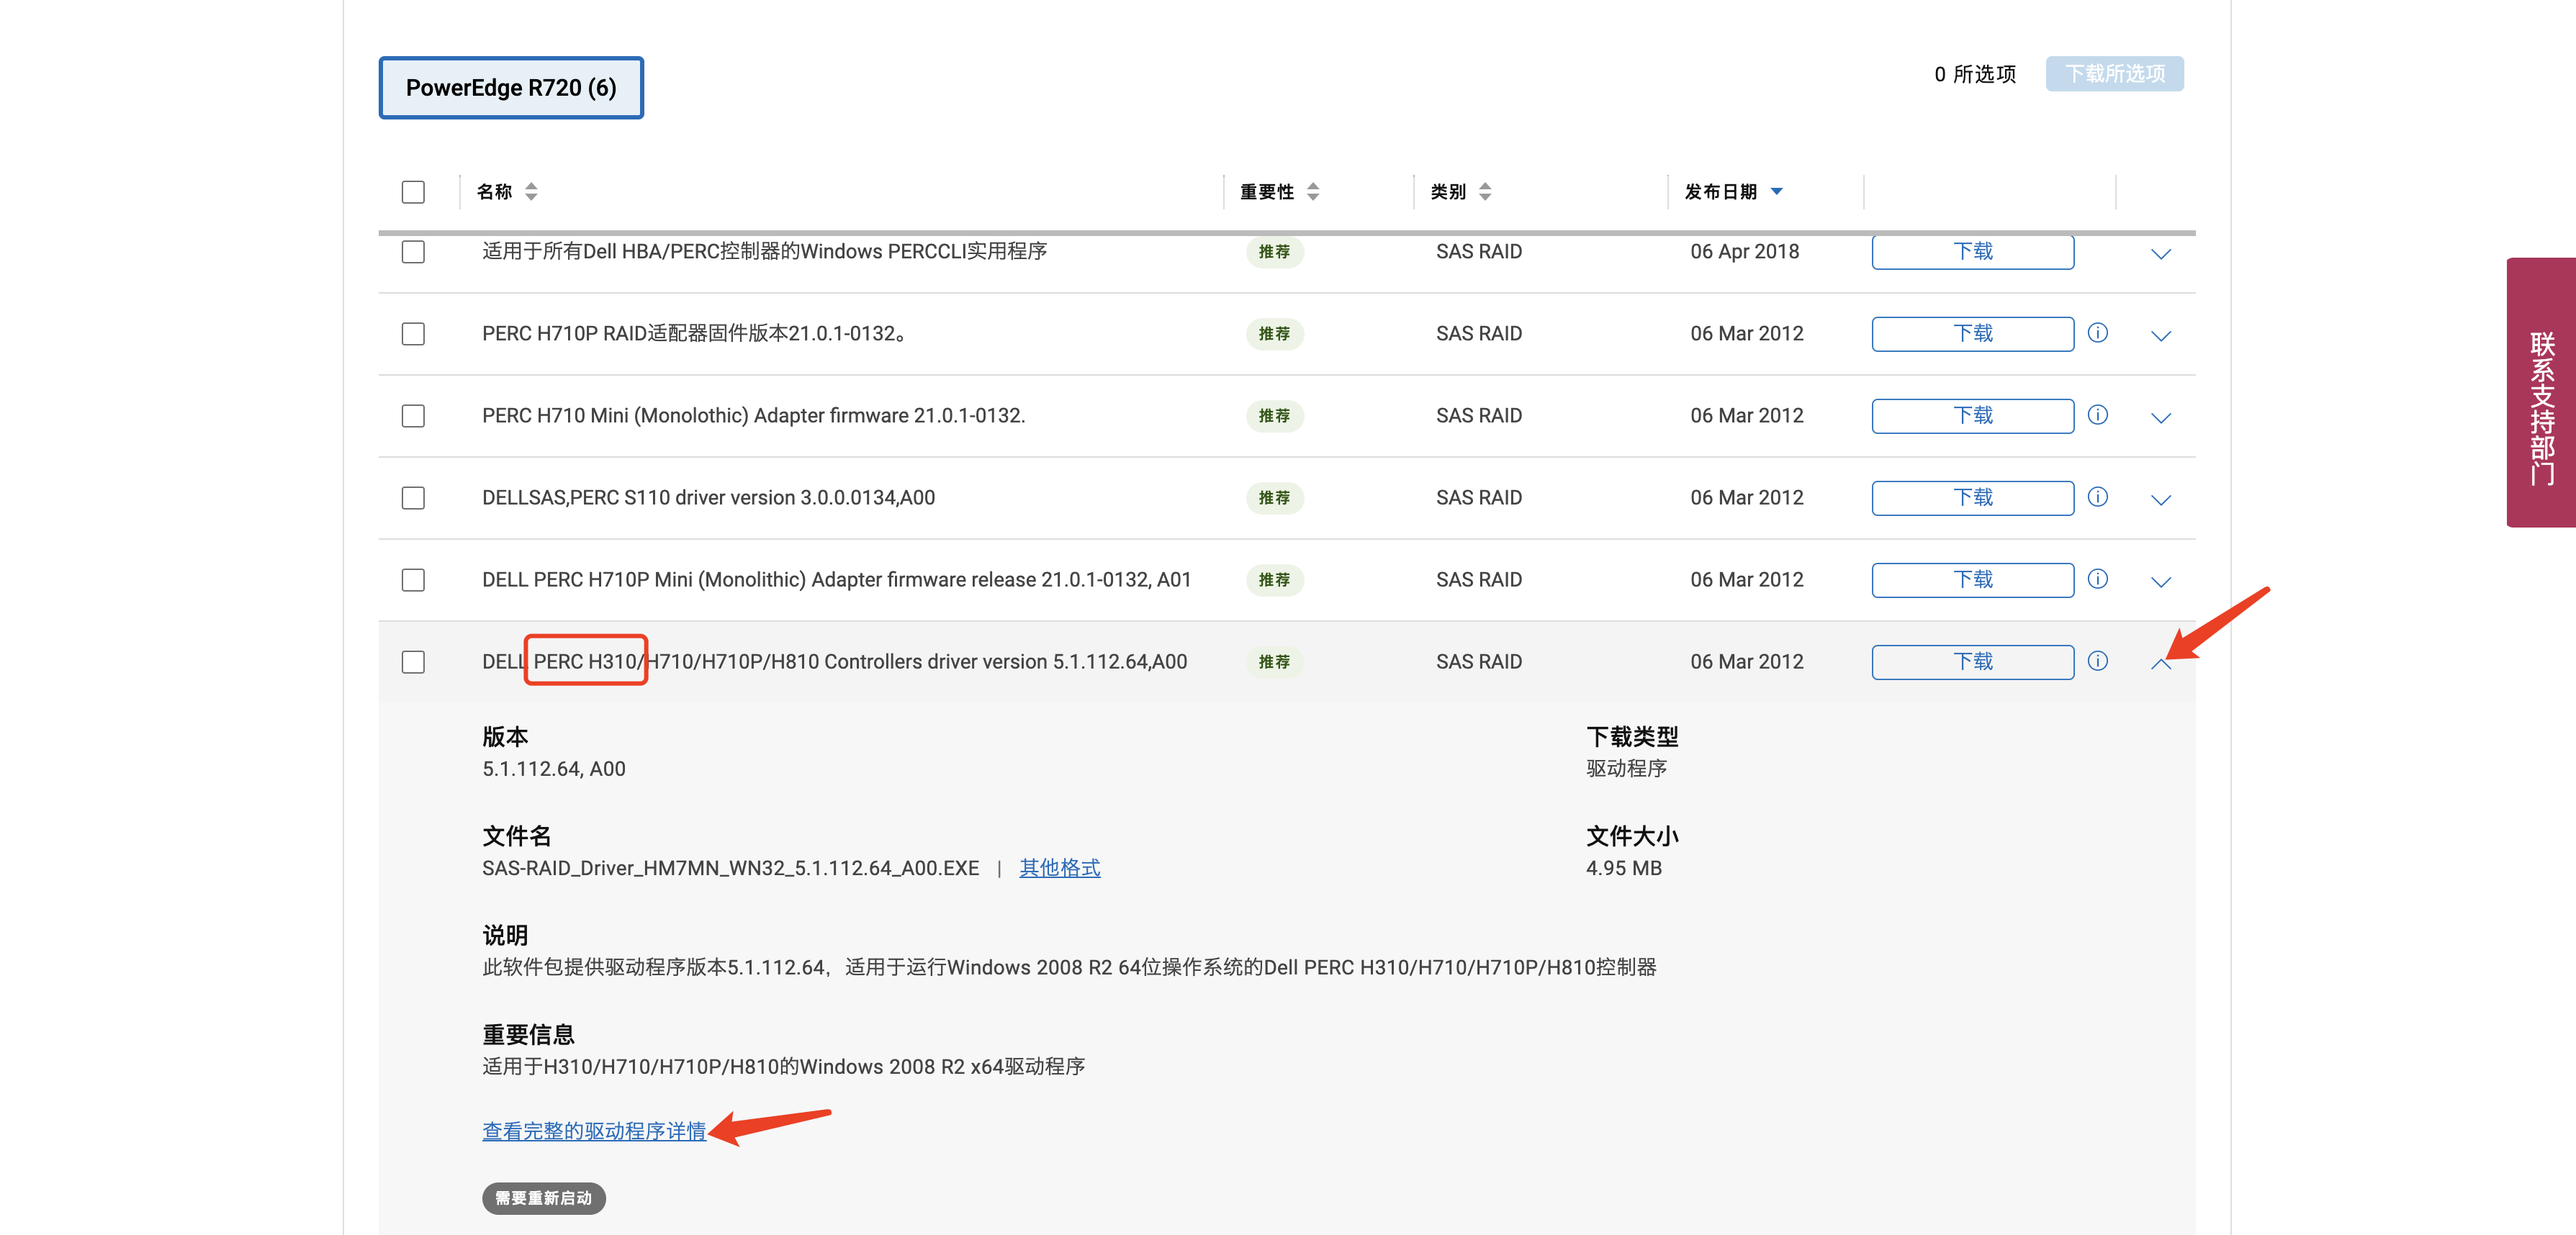This screenshot has height=1235, width=2576.
Task: Open the 查看完整的驱动程序详情 link
Action: pyautogui.click(x=594, y=1131)
